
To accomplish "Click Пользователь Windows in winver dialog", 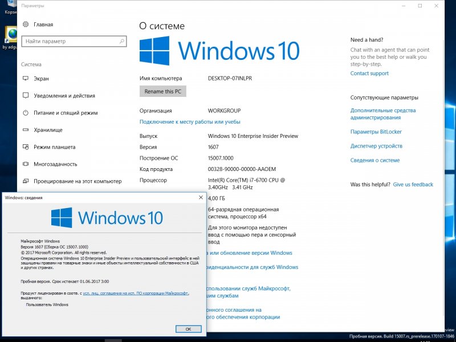I will coord(47,305).
